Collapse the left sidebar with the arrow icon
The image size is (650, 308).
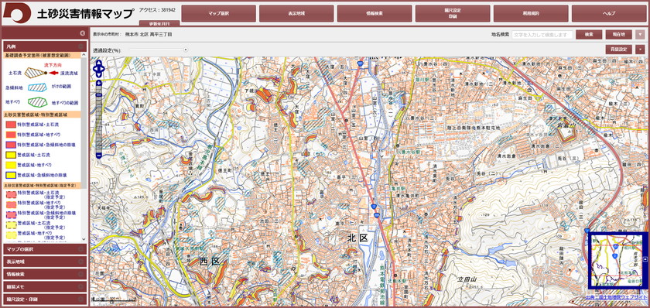[x=83, y=33]
